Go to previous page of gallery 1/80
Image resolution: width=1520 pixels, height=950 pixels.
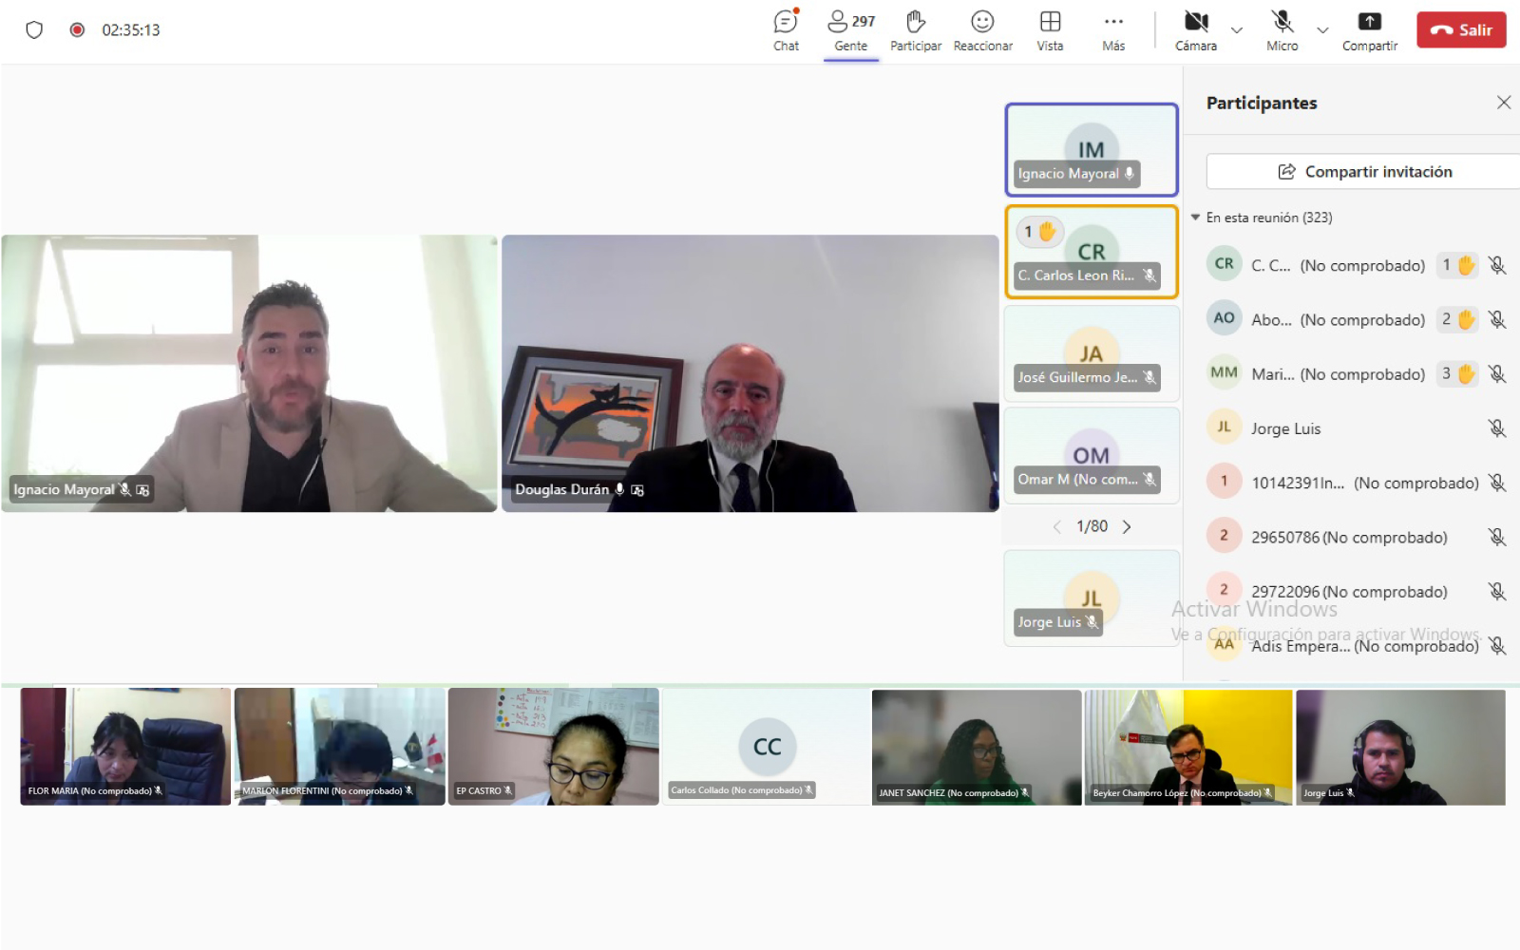pyautogui.click(x=1056, y=526)
